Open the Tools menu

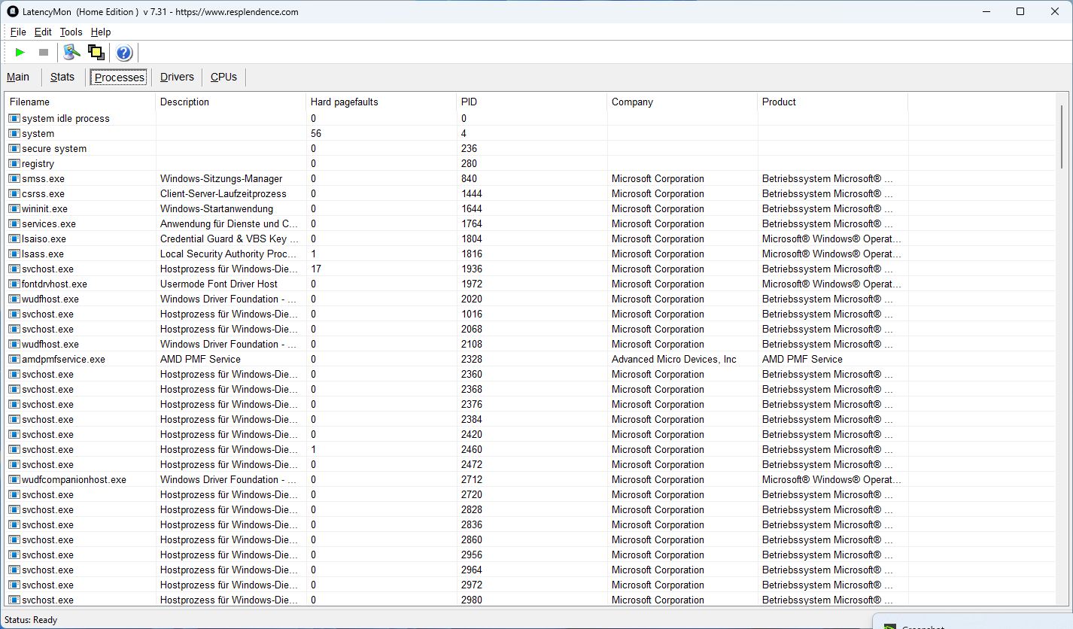pos(71,32)
